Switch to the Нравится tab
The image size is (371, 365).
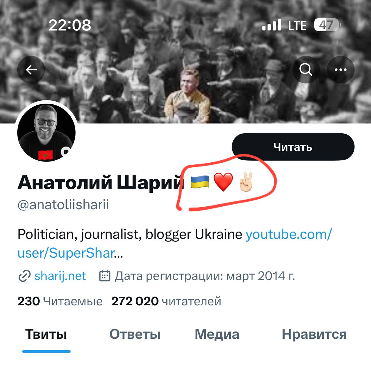pos(314,334)
